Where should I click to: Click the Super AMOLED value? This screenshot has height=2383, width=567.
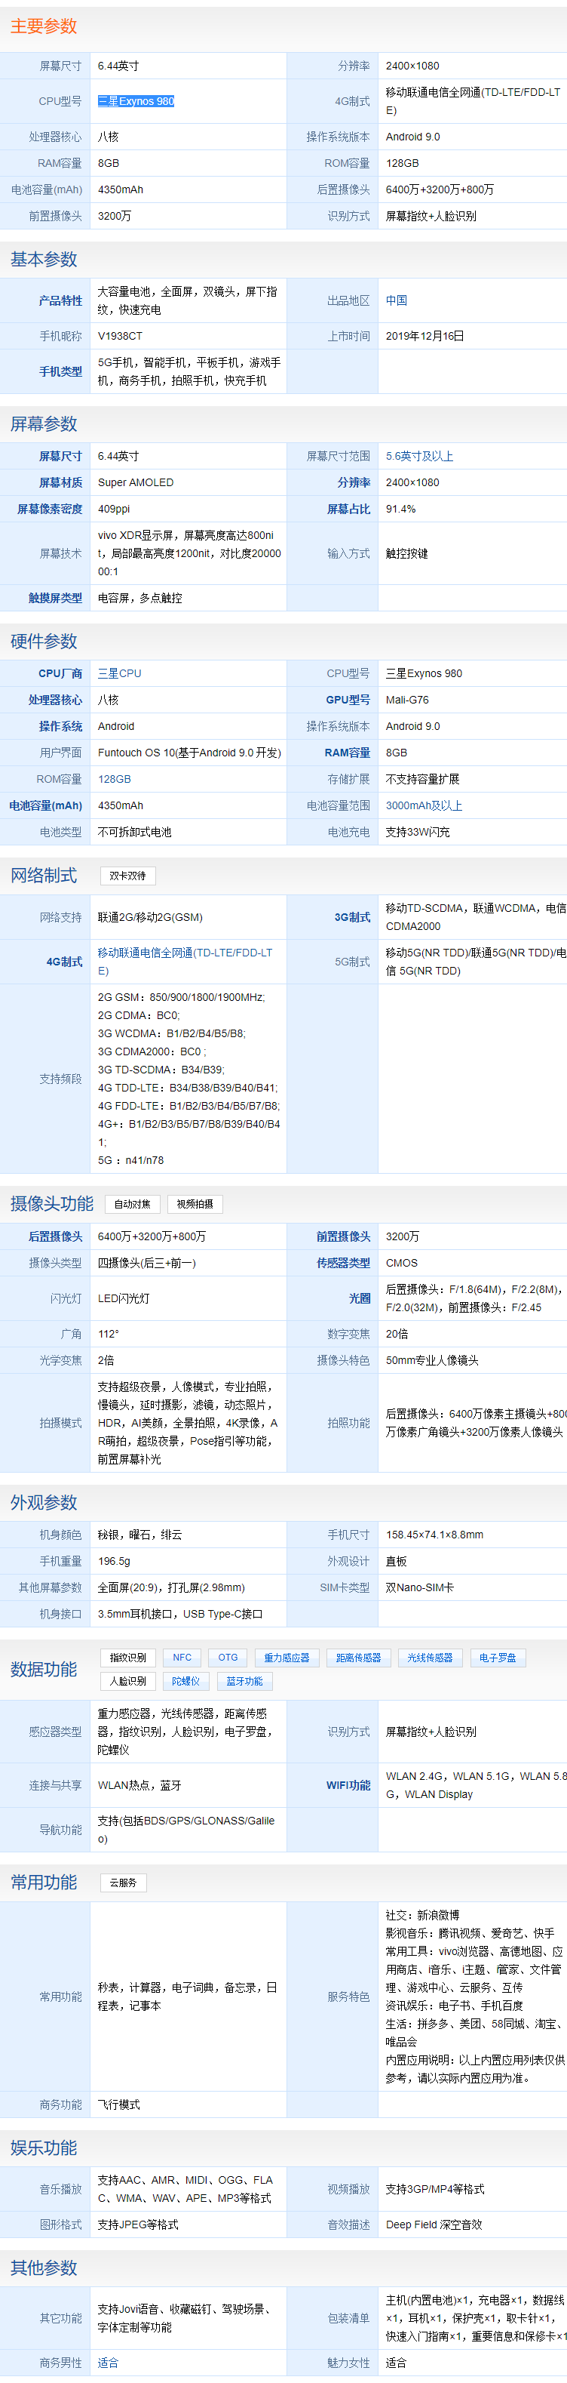[x=136, y=482]
